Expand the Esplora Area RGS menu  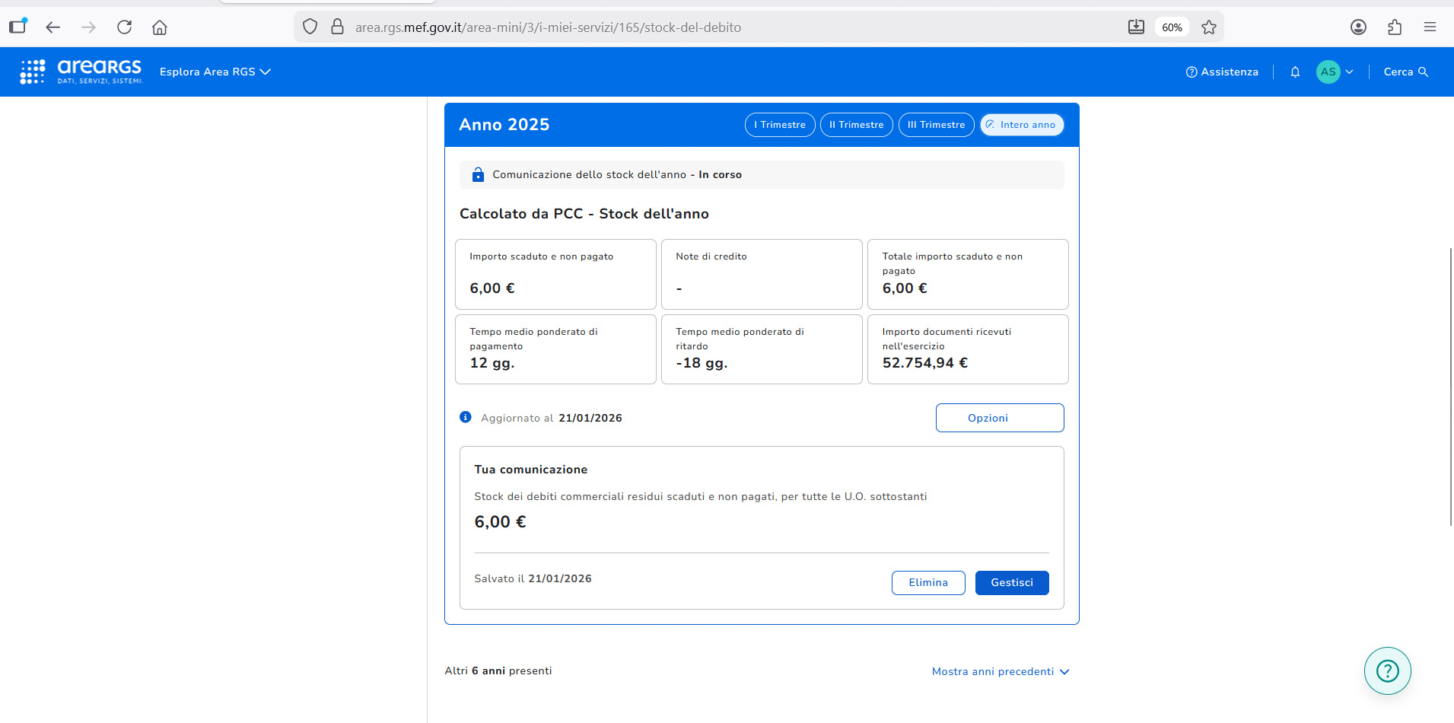coord(215,72)
